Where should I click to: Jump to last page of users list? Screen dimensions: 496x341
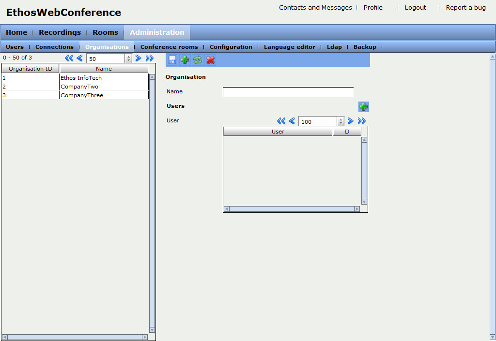[361, 121]
